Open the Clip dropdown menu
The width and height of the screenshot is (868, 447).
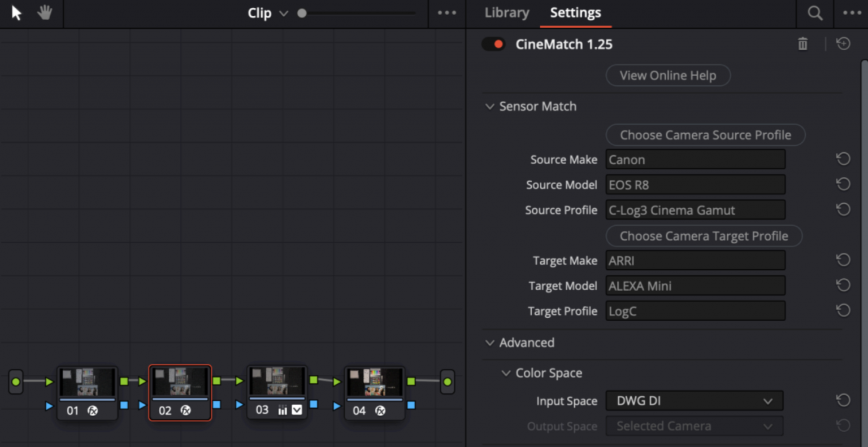tap(268, 12)
